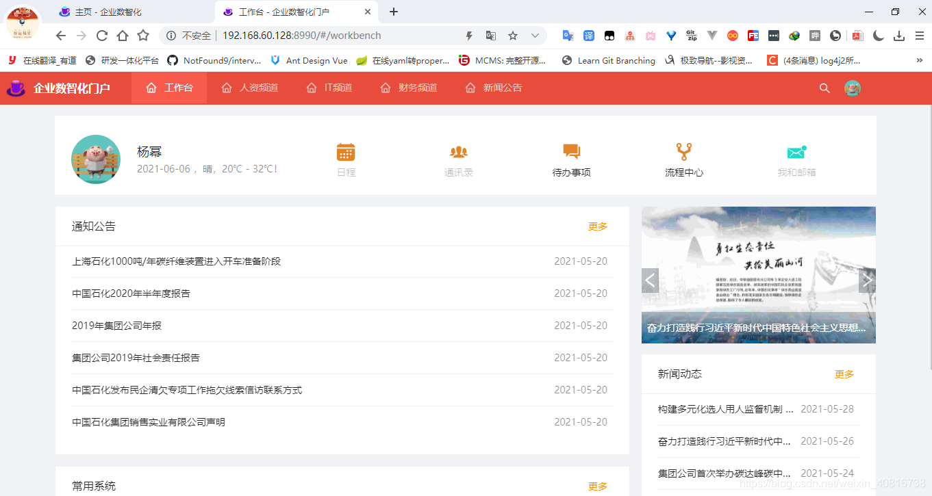This screenshot has height=496, width=932.
Task: Open the 日程 calendar icon
Action: point(345,151)
